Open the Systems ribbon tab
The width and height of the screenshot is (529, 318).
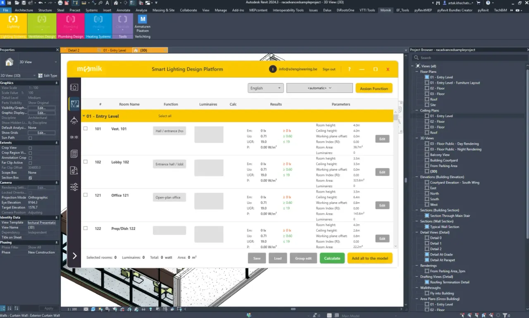(92, 10)
